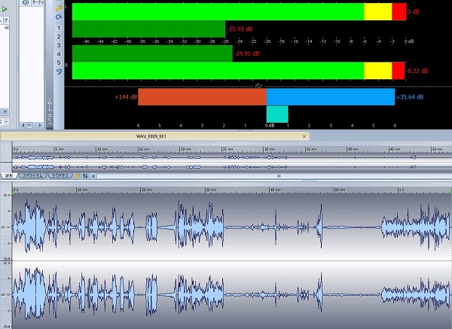Click the 15 mn mark on overview ruler
452x329 pixels.
144,149
